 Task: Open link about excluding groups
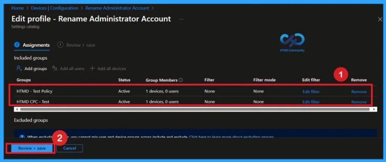coord(231,137)
